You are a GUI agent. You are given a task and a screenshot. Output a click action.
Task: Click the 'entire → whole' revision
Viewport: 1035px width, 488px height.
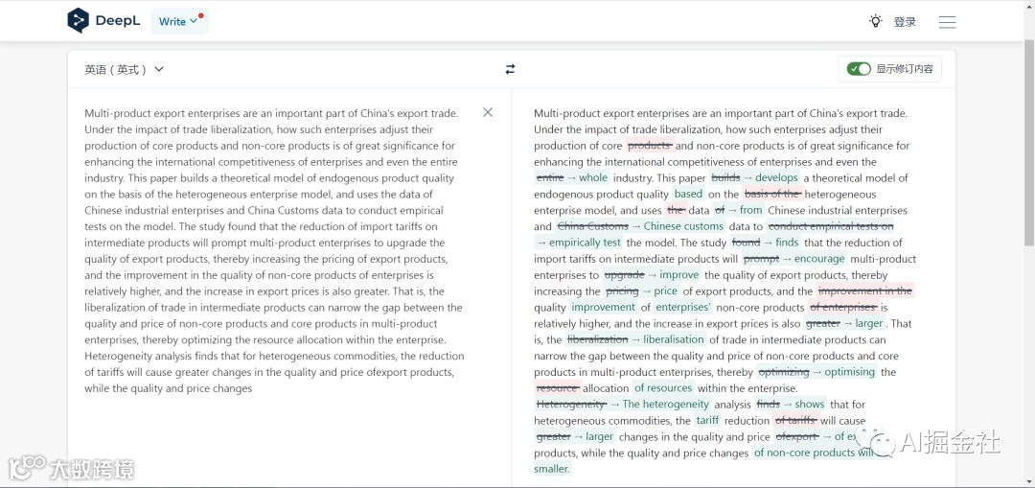point(571,177)
